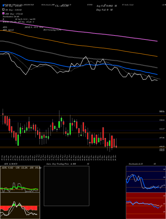Image resolution: width=166 pixels, height=219 pixels.
Task: Click the 'Intra Day Trading Price & MR' panel title
Action: point(61,164)
